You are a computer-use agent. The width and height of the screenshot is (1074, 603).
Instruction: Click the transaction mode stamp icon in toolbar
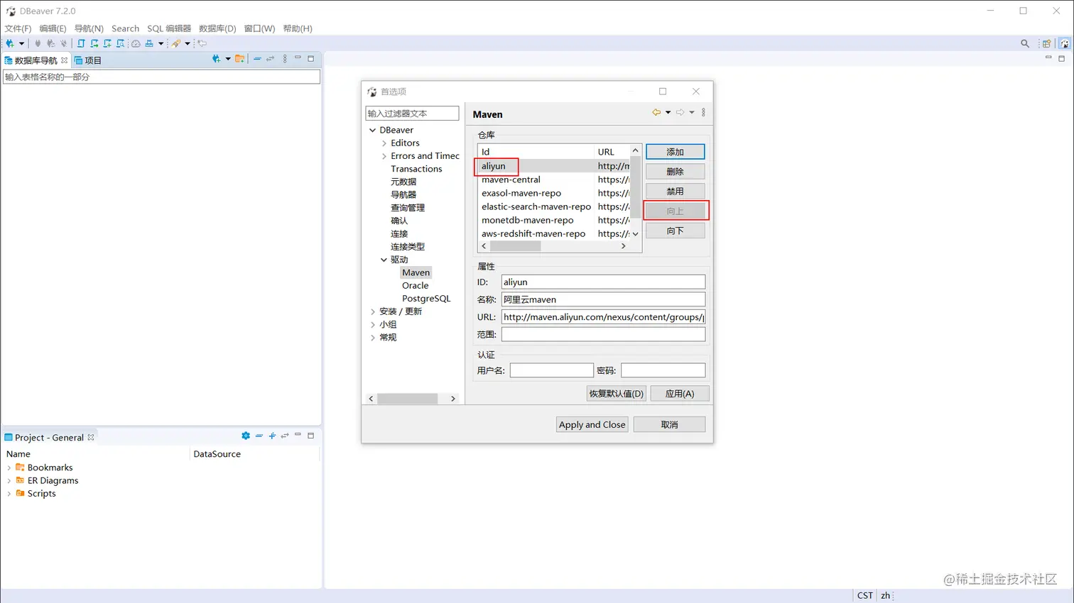click(149, 43)
